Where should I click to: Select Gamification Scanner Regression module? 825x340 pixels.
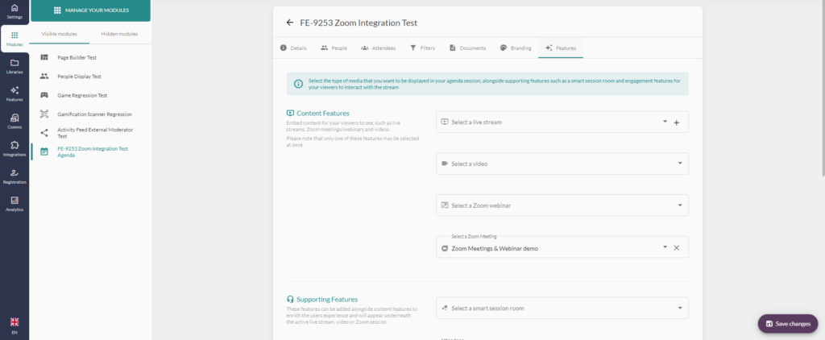(x=94, y=114)
